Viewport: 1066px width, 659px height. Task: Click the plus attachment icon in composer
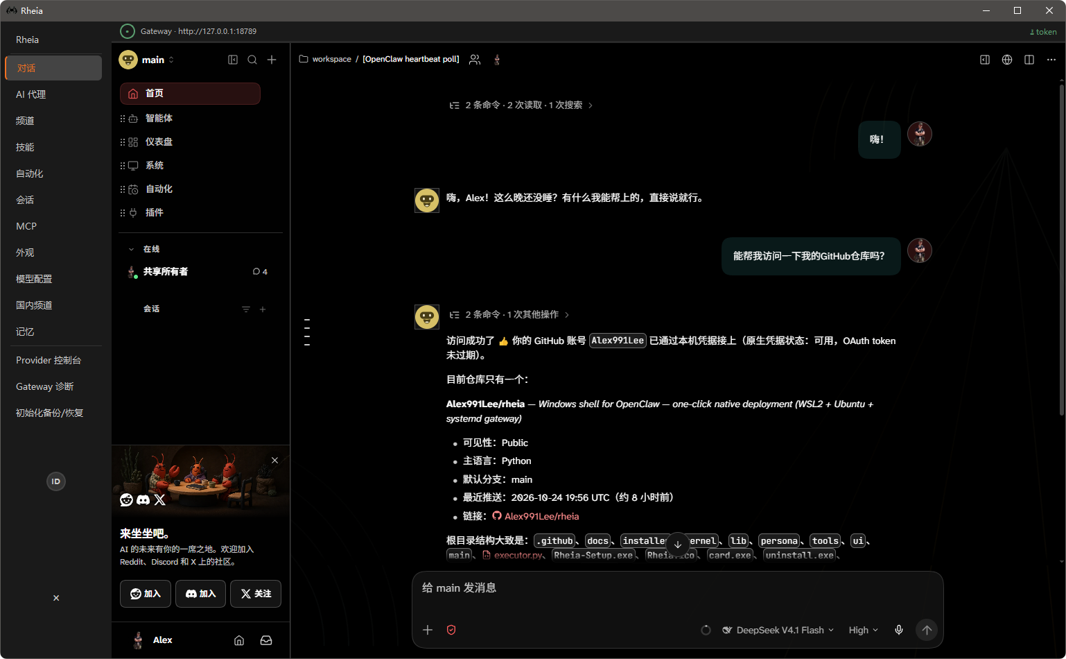coord(428,630)
